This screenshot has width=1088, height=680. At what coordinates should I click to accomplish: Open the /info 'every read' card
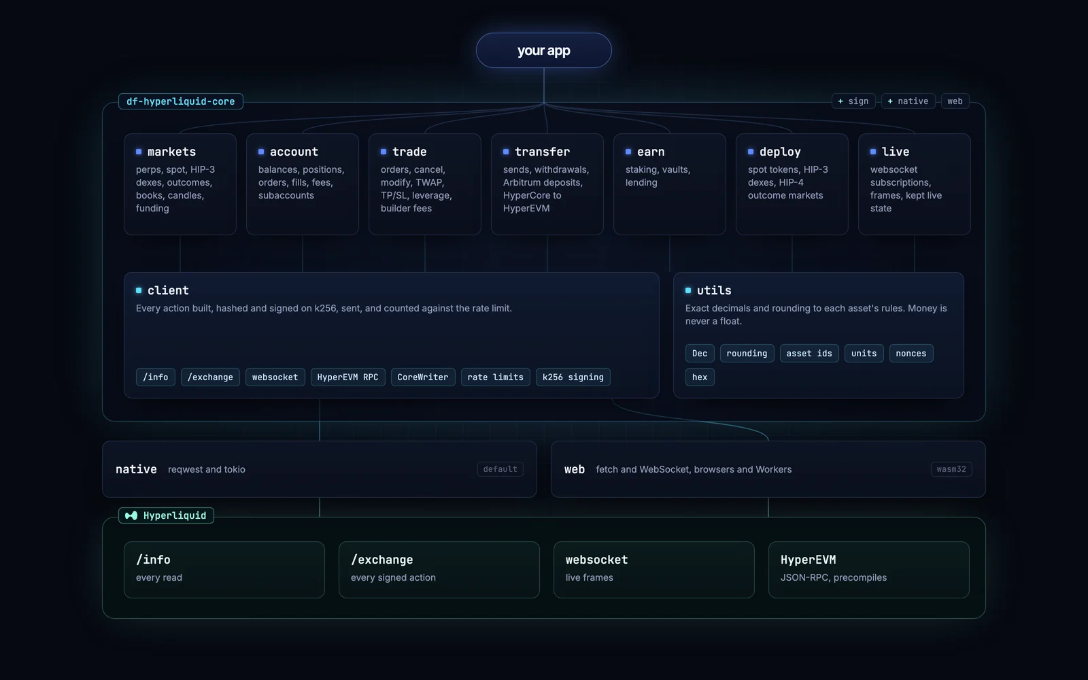[x=224, y=570]
